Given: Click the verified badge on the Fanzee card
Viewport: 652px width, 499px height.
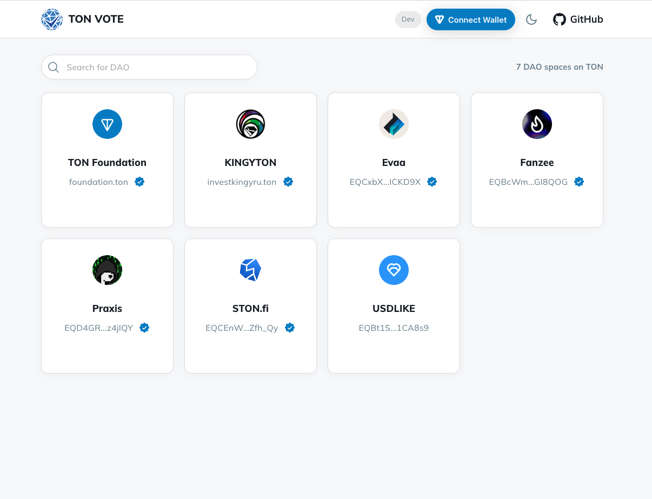Looking at the screenshot, I should pyautogui.click(x=579, y=182).
